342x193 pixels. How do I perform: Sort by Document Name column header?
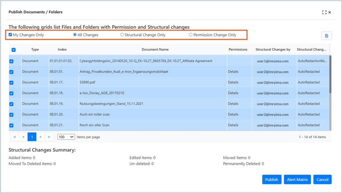click(x=155, y=50)
